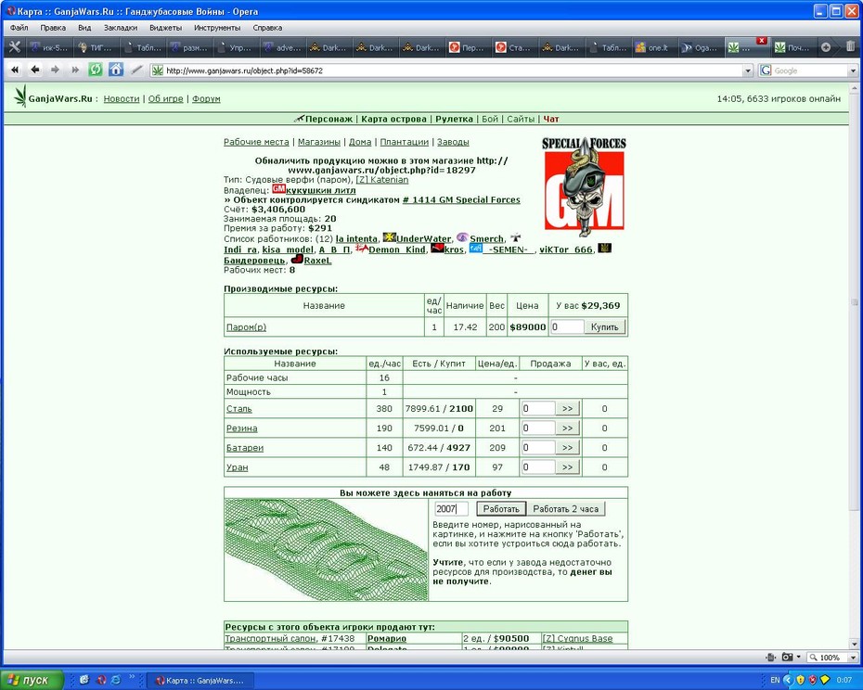Launch Opera from the quick launch bar
The image size is (863, 690).
[101, 680]
